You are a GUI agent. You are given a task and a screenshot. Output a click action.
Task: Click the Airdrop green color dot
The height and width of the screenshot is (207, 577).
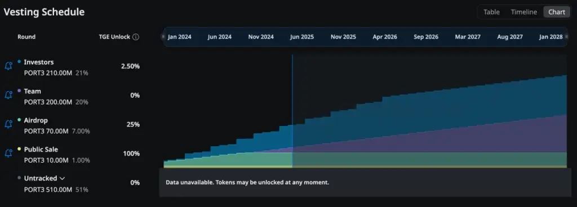point(19,120)
